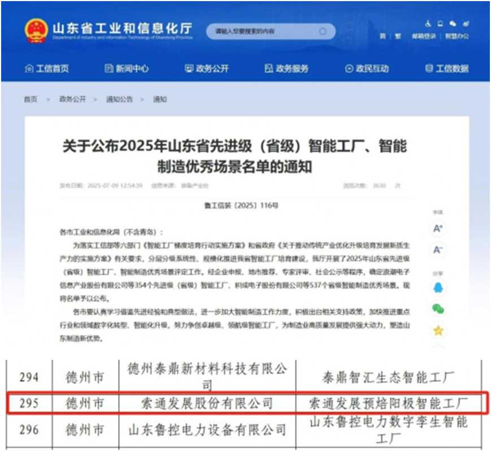Open the 智慧办公 link
The width and height of the screenshot is (491, 451).
point(457,36)
